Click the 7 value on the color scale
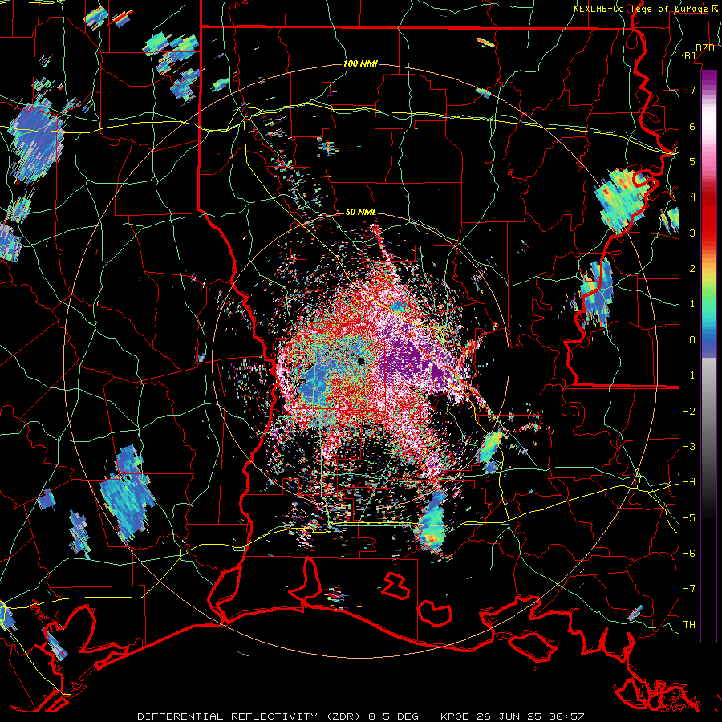This screenshot has height=722, width=722. click(692, 90)
